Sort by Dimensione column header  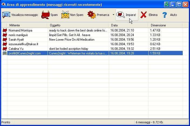pyautogui.click(x=165, y=25)
